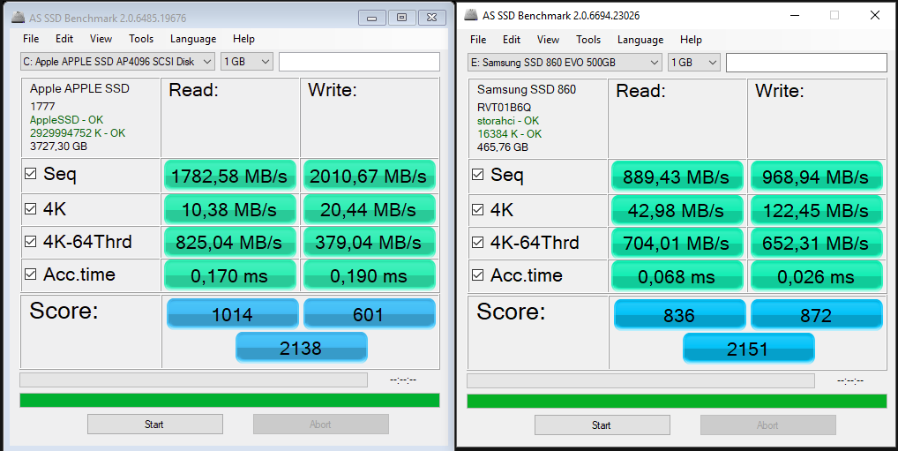This screenshot has height=451, width=898.
Task: Click green progress bar in Samsung window
Action: (677, 402)
